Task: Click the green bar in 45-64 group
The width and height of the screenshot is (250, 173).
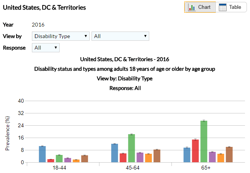Action: pyautogui.click(x=132, y=148)
